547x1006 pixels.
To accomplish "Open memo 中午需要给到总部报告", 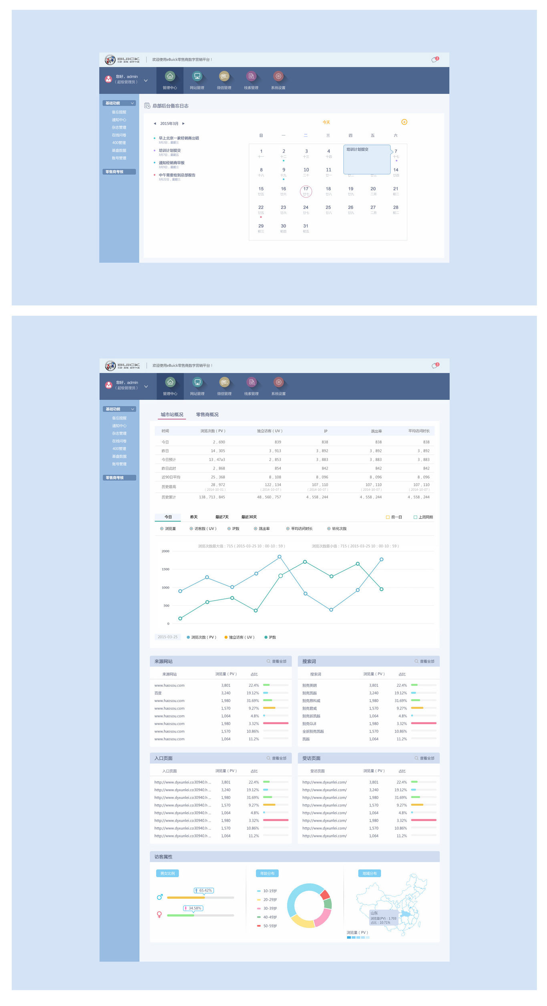I will coord(177,175).
